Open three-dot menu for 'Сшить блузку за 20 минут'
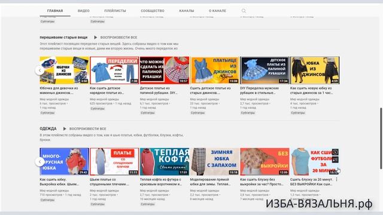The height and width of the screenshot is (215, 383). (x=336, y=179)
